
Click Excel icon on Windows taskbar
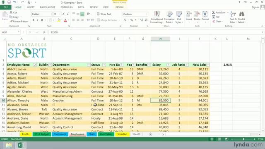point(21,145)
